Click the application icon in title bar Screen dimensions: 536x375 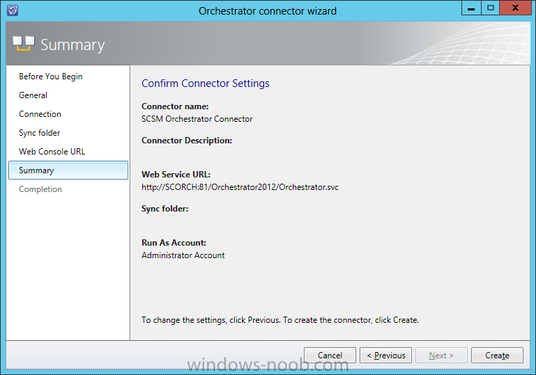13,10
